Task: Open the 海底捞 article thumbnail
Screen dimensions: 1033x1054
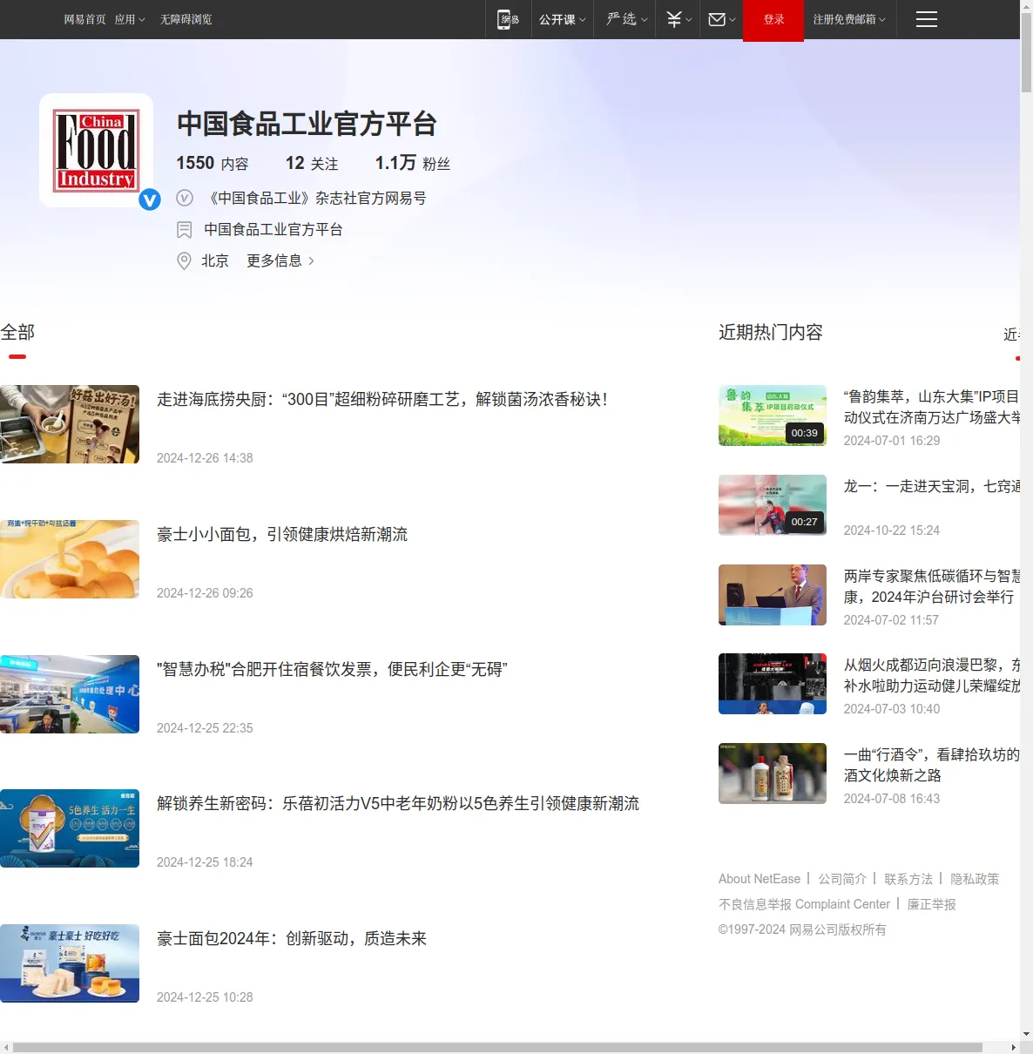Action: coord(70,424)
